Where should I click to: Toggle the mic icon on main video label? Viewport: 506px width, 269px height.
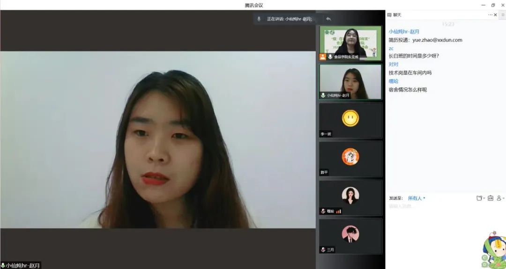[3, 265]
